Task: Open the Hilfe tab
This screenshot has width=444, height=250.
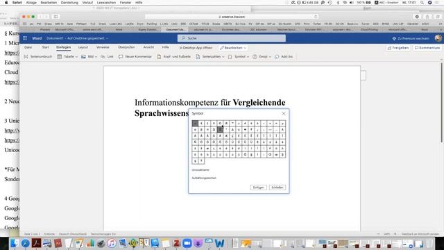Action: click(165, 47)
